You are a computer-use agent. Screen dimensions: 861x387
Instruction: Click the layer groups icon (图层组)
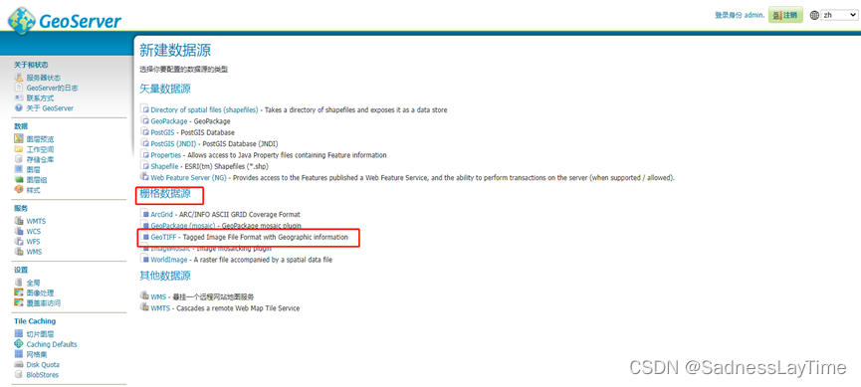(19, 180)
